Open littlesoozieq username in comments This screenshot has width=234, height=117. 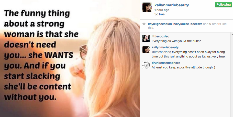[x=160, y=36]
